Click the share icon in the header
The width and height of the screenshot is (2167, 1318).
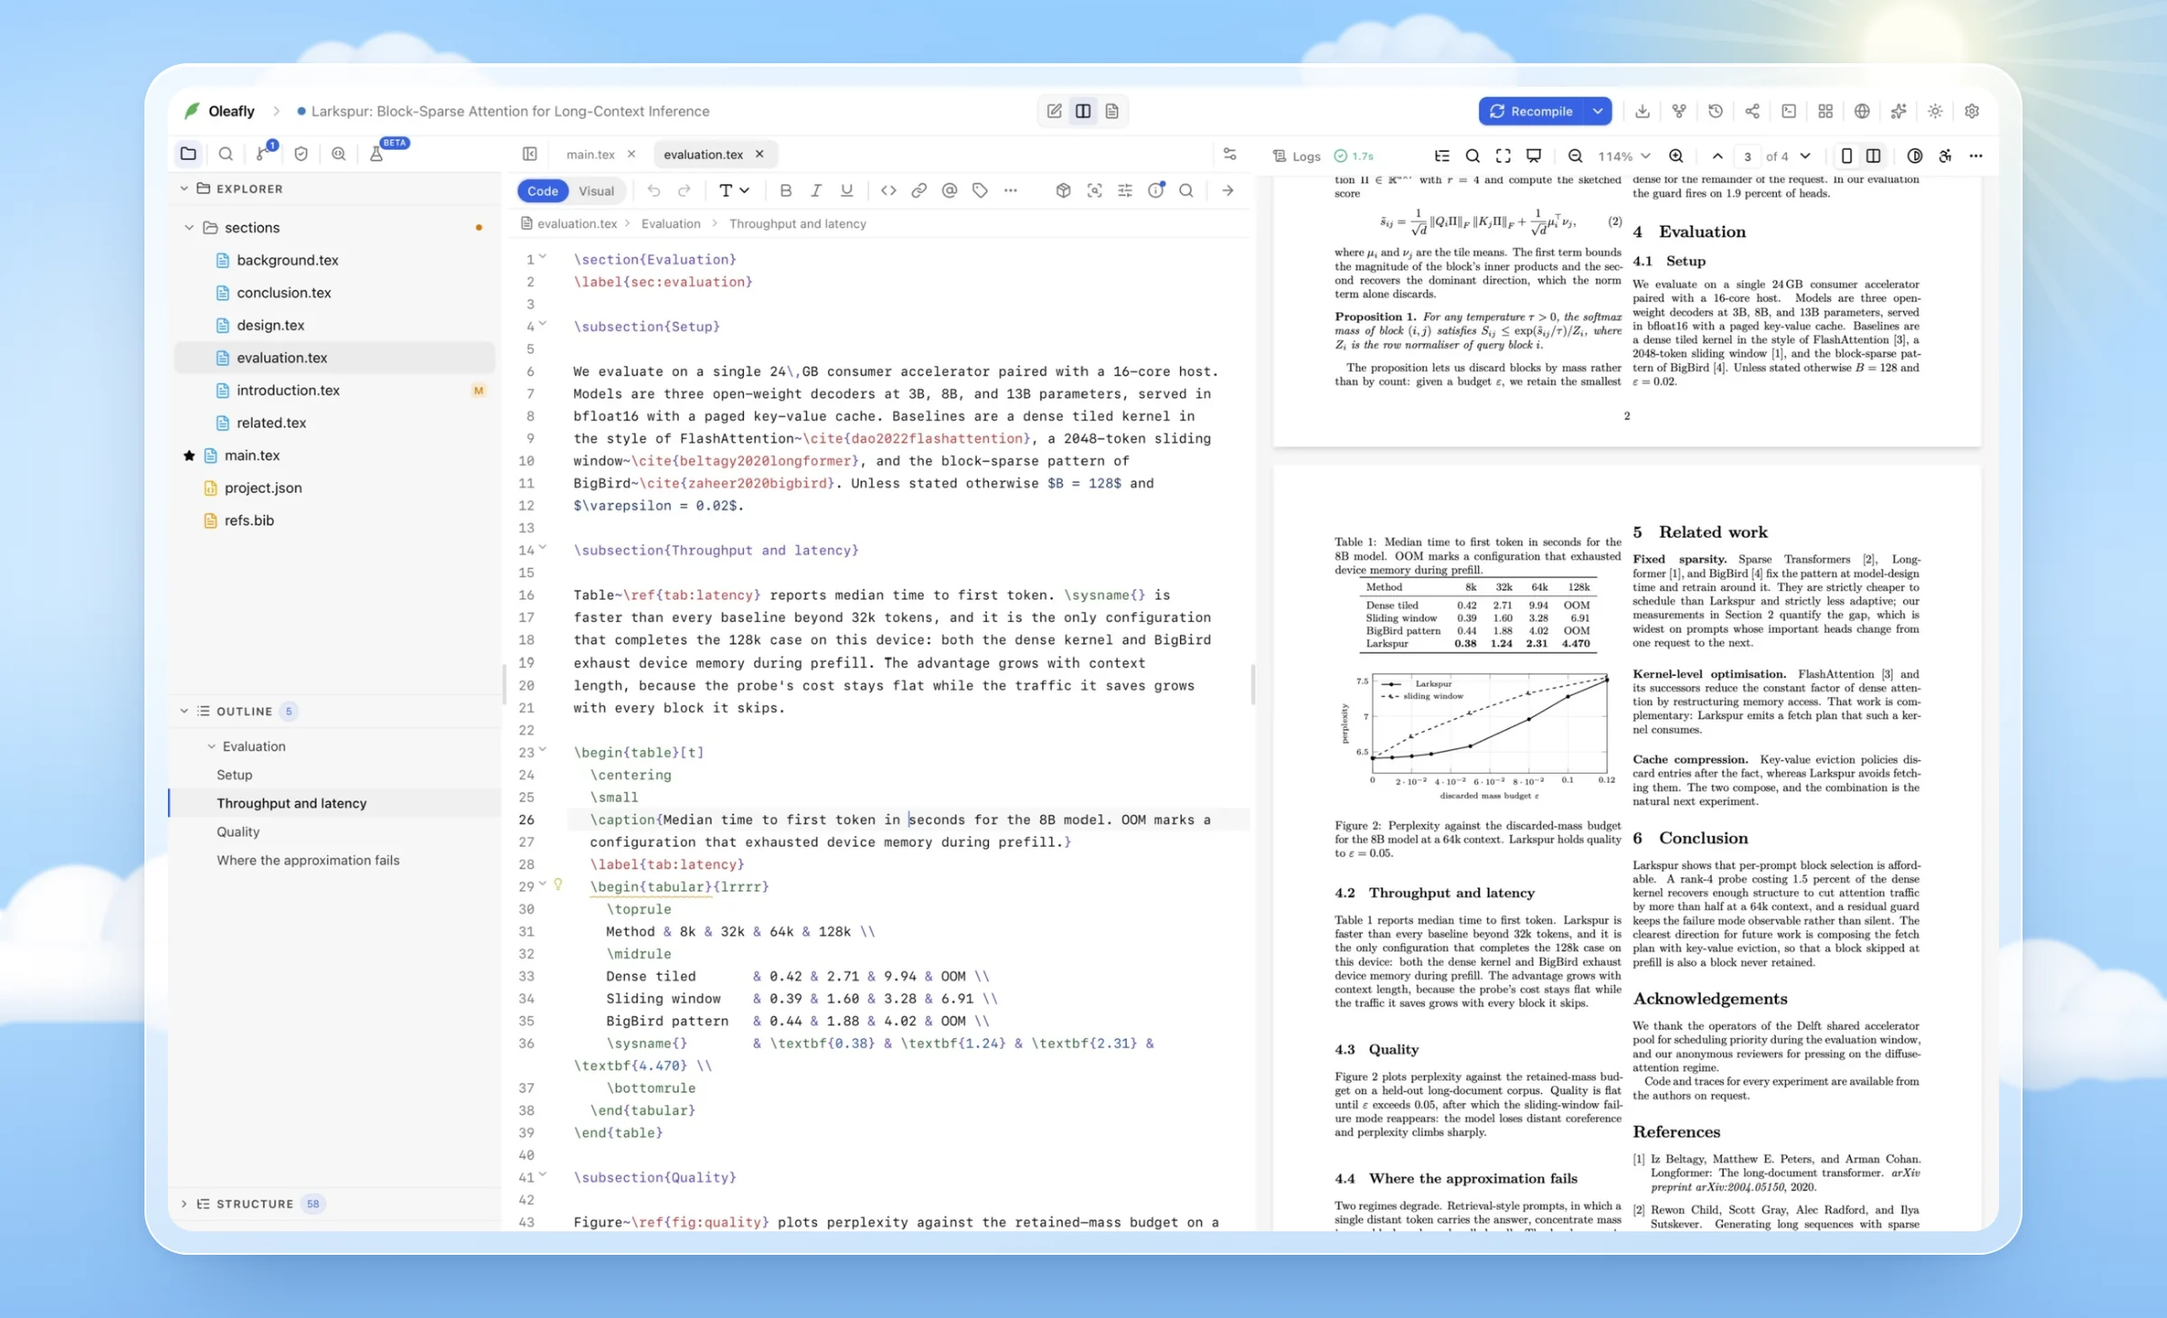tap(1752, 111)
